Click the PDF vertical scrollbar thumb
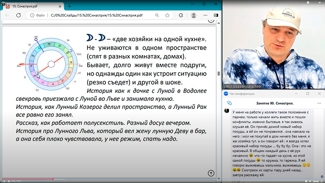Screen dimensions: 325x183 click(x=219, y=73)
